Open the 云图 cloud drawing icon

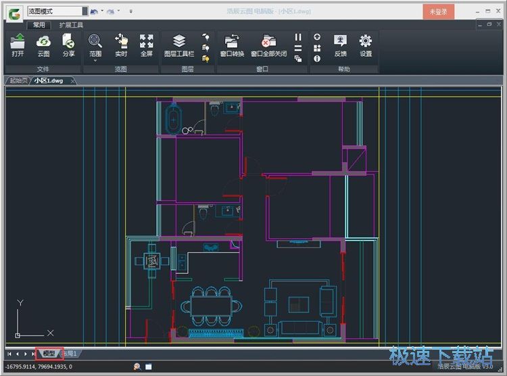[x=43, y=42]
